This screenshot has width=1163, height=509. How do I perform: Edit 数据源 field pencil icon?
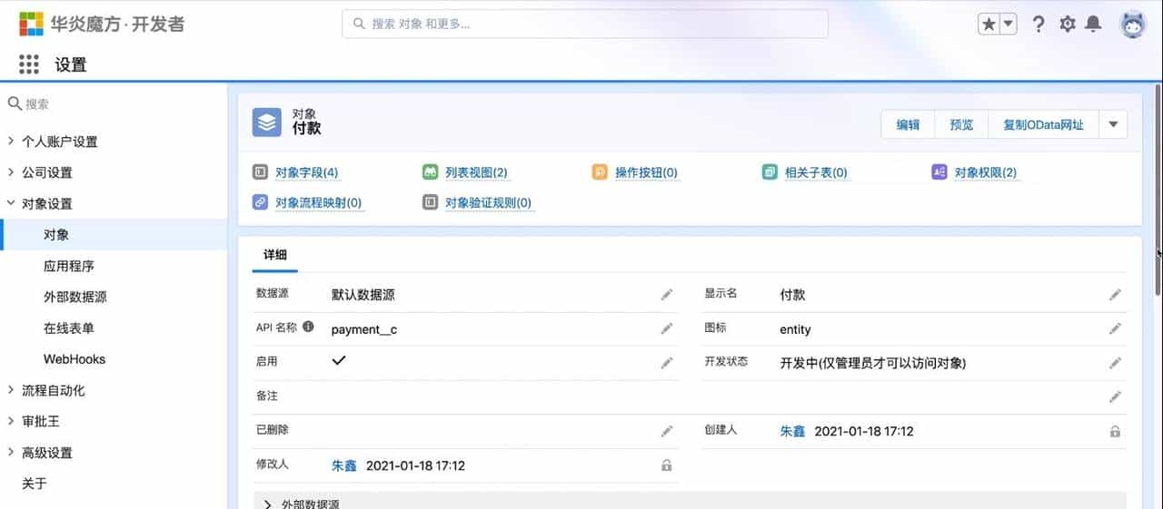667,295
